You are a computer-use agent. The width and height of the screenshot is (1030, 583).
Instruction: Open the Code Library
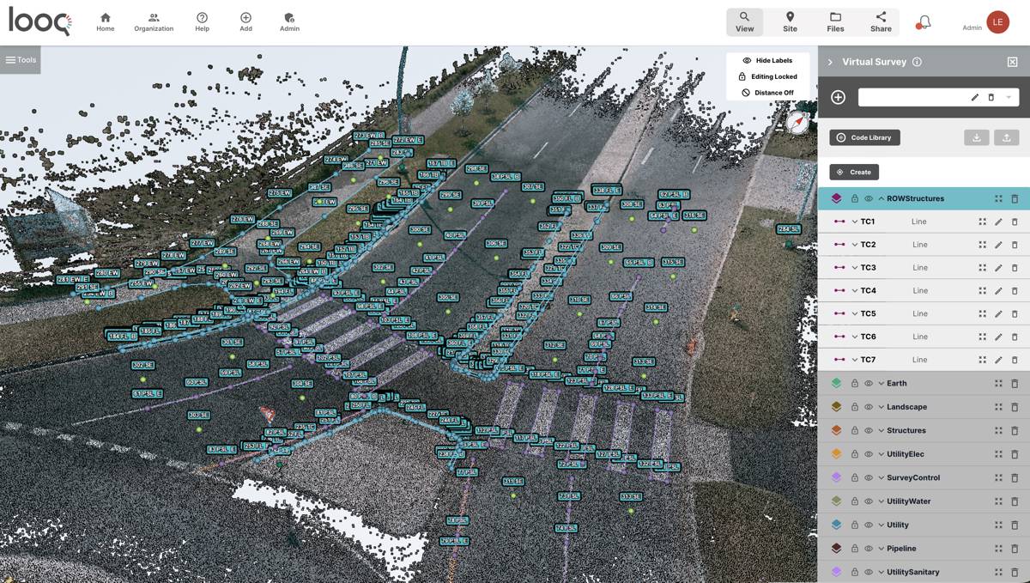coord(864,137)
